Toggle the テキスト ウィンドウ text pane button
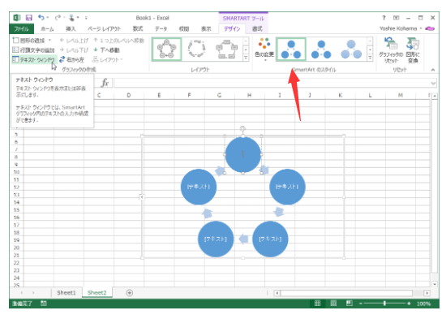 [x=33, y=59]
